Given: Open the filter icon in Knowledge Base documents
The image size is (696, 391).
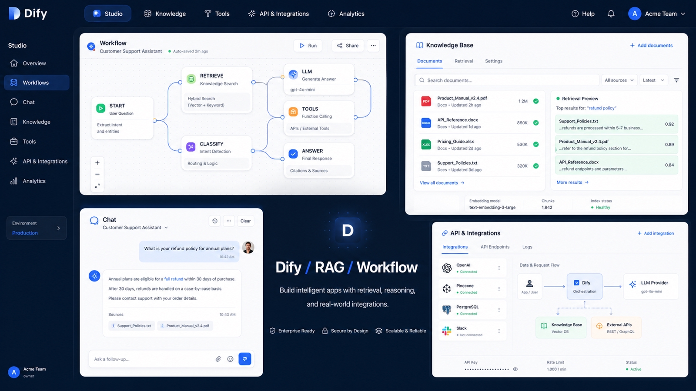Looking at the screenshot, I should pos(676,80).
